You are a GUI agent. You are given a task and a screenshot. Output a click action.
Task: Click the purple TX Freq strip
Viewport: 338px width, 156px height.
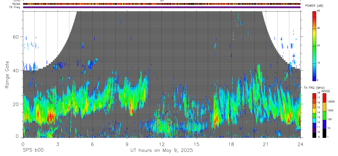coord(162,7)
